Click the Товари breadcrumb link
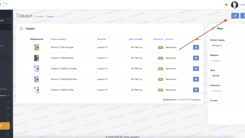This screenshot has height=138, width=245. pyautogui.click(x=50, y=17)
